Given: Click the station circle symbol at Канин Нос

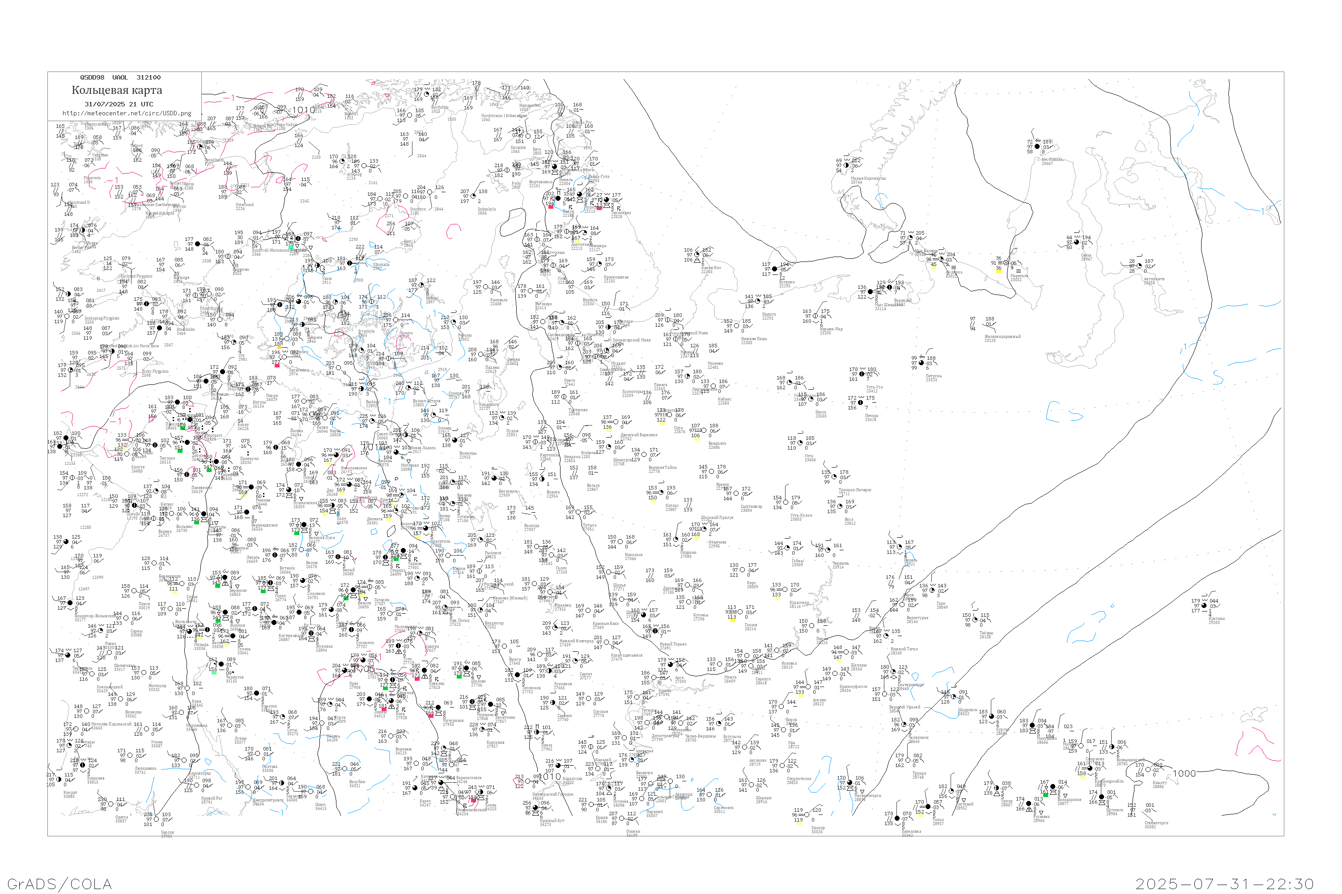Looking at the screenshot, I should pyautogui.click(x=697, y=255).
